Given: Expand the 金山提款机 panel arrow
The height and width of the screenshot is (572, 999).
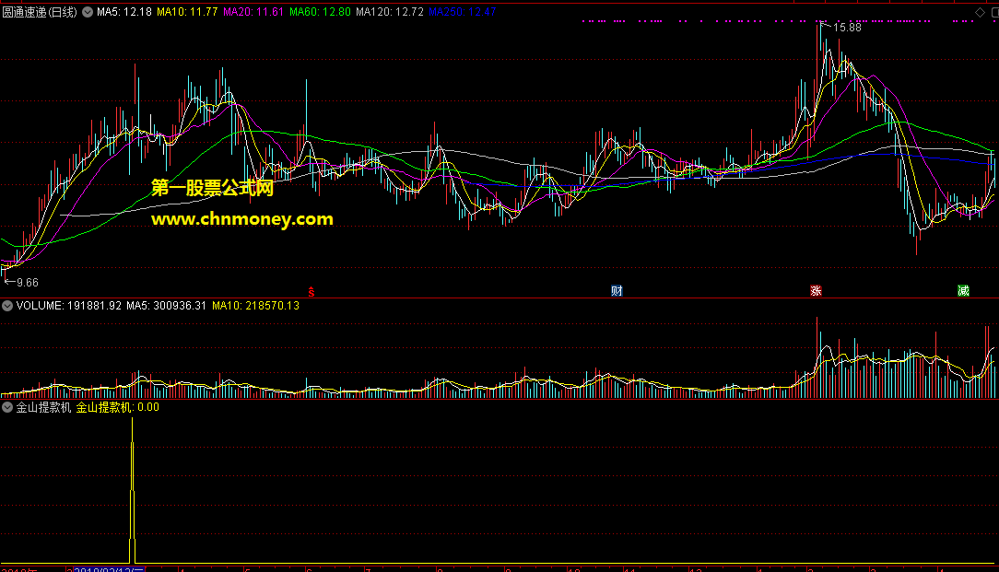Looking at the screenshot, I should point(7,407).
